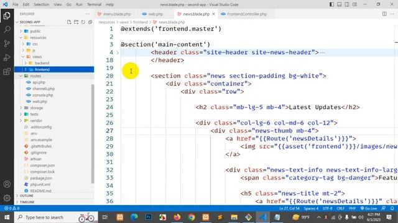Collapse the views folder
The width and height of the screenshot is (398, 223).
pos(54,56)
